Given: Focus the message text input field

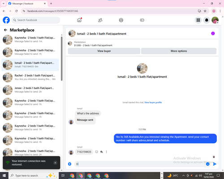Looking at the screenshot, I should 140,164.
